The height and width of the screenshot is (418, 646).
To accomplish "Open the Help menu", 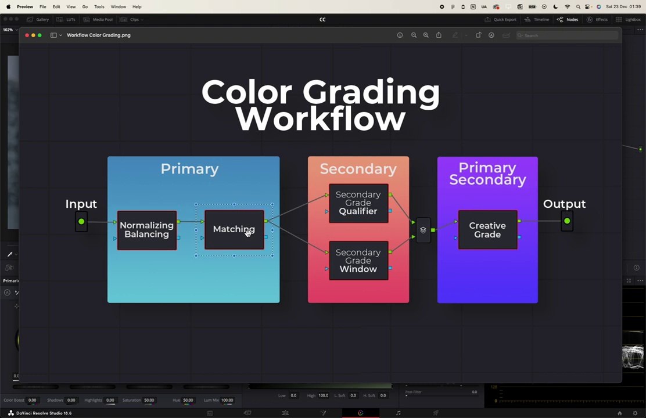I will (137, 6).
